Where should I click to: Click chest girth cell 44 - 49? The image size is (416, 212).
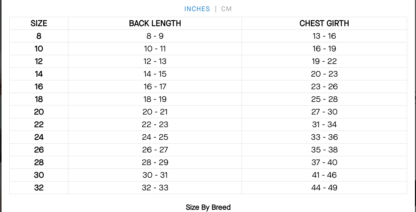pos(324,188)
